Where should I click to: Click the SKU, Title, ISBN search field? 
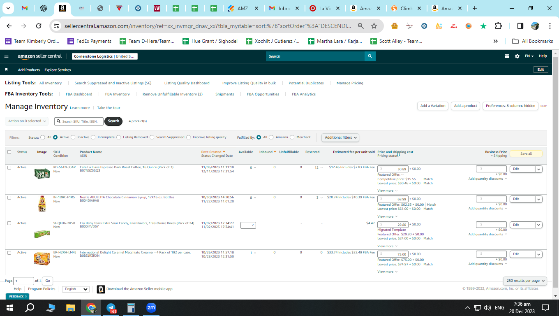(79, 121)
